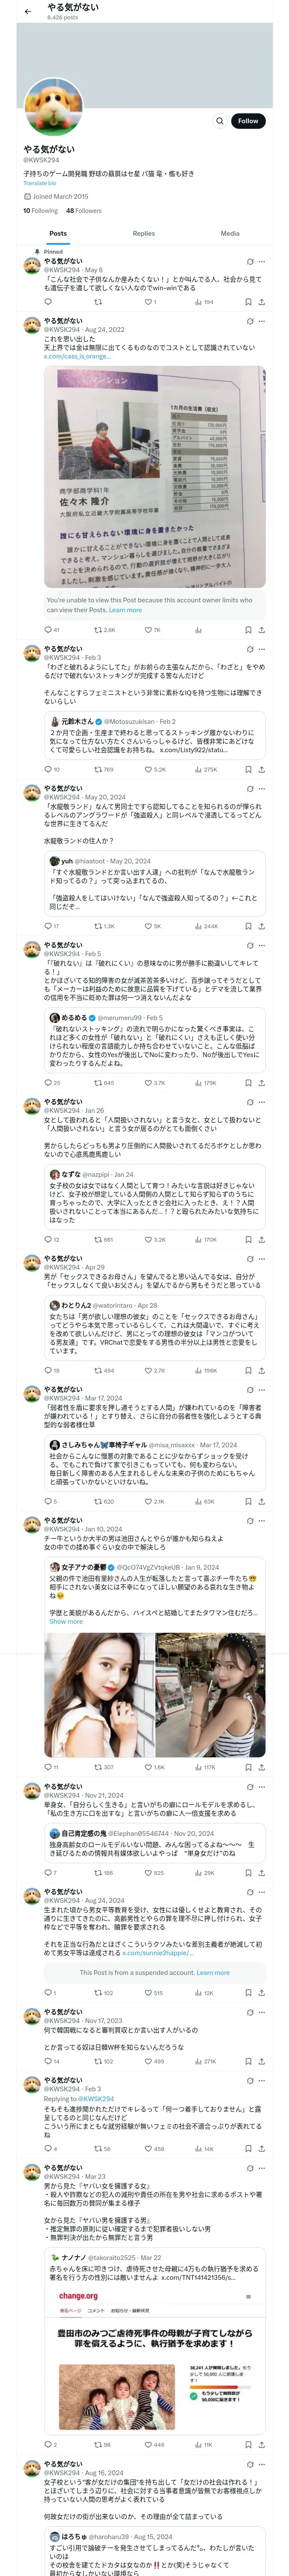Expand options for May 20, 2024 post
The height and width of the screenshot is (2576, 289).
tap(261, 788)
